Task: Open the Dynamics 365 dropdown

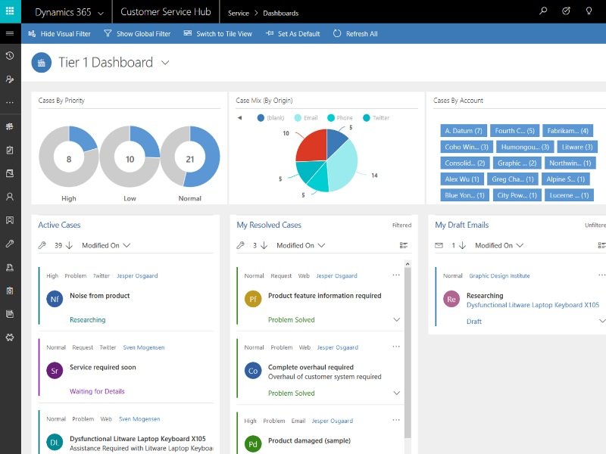Action: tap(69, 12)
